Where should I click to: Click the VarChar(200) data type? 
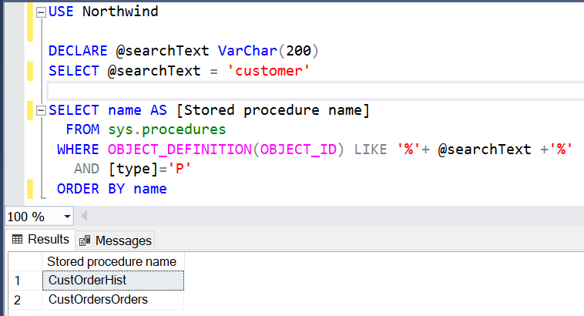pyautogui.click(x=268, y=51)
